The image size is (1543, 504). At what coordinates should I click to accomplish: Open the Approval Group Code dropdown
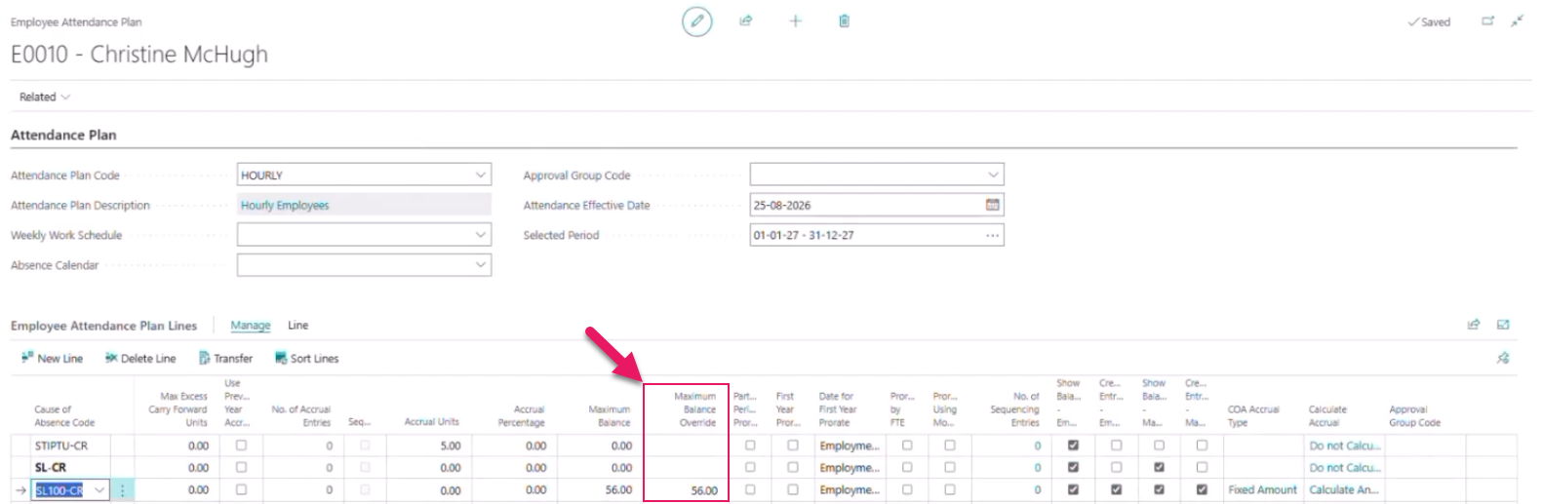993,175
